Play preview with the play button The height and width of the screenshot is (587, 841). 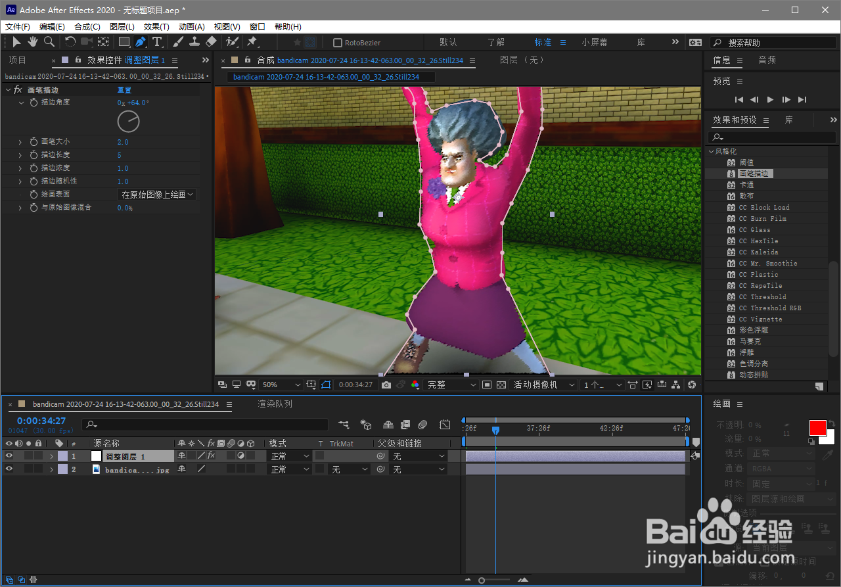coord(771,100)
